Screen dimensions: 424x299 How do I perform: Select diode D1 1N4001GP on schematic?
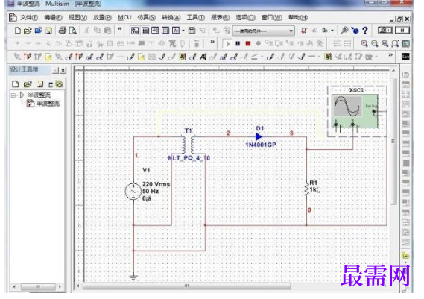[x=259, y=136]
